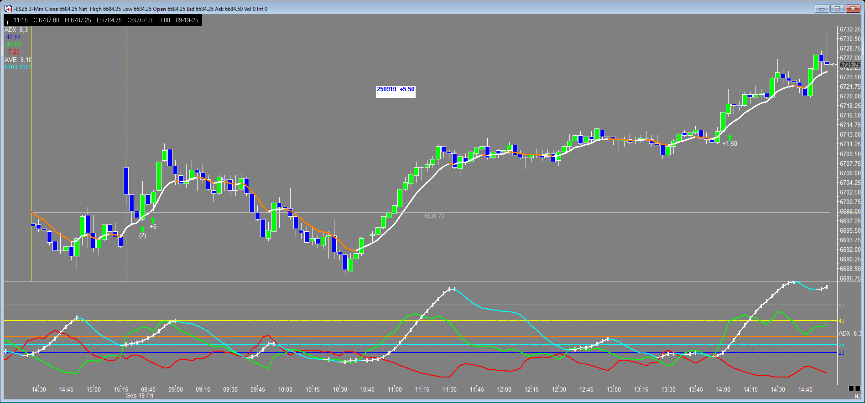Select the ADX 8,3 label in the upper chart
This screenshot has width=865, height=403.
point(16,30)
